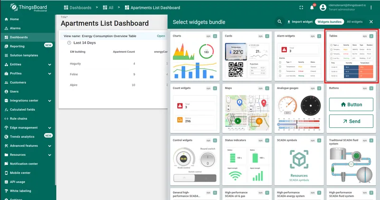Viewport: 380px width, 200px height.
Task: Open High-performance SCADA oil & gas bundle
Action: click(247, 194)
